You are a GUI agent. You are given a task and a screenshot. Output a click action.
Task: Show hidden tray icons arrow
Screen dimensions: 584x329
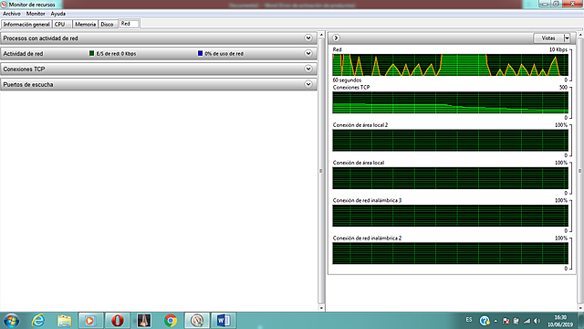495,321
